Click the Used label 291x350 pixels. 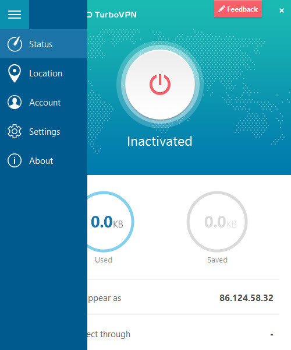(104, 260)
